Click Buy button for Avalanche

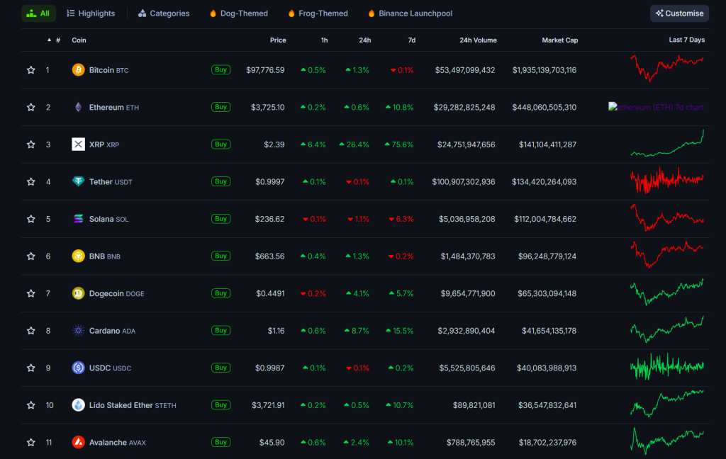(x=221, y=442)
